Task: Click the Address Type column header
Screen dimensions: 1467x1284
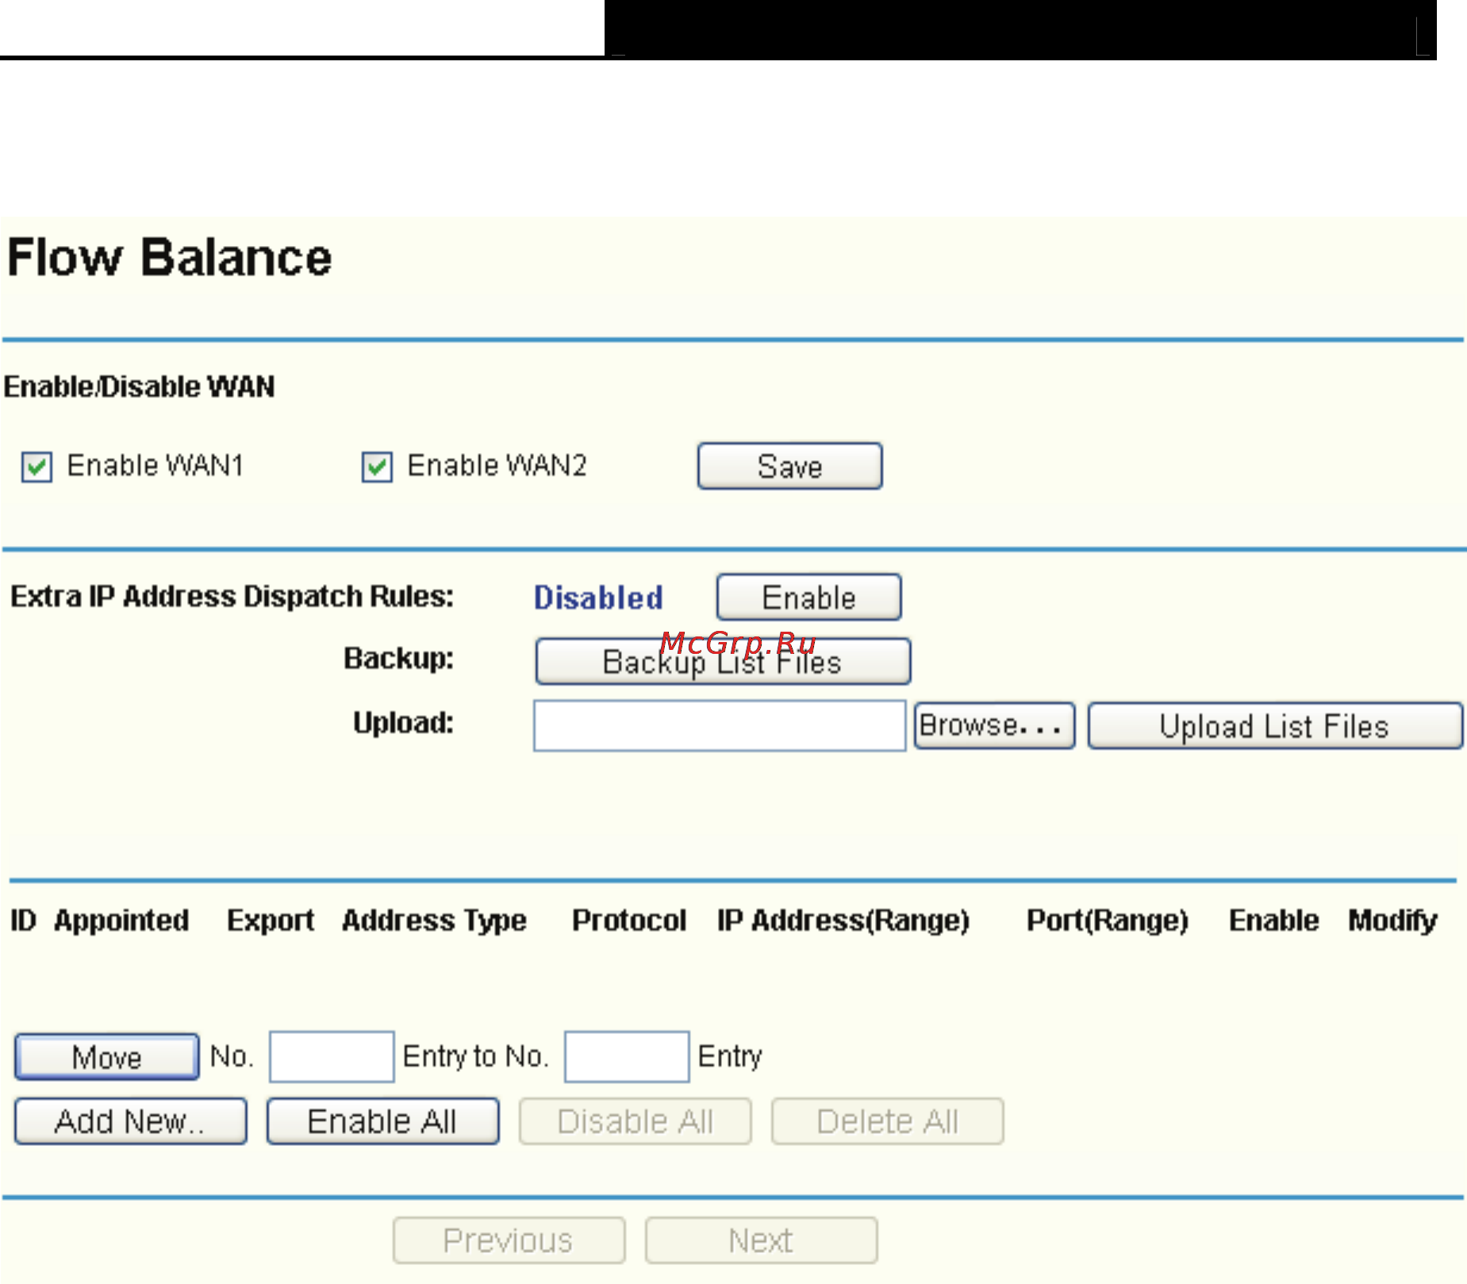Action: 434,921
